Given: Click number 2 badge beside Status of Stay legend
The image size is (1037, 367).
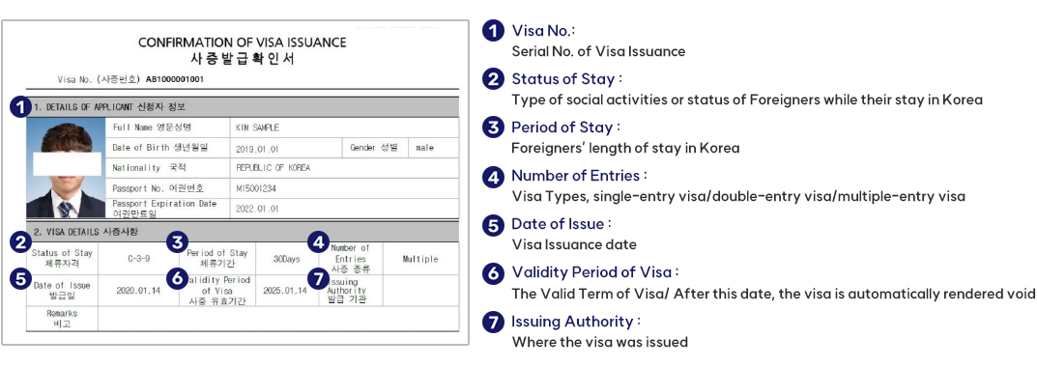Looking at the screenshot, I should [493, 79].
